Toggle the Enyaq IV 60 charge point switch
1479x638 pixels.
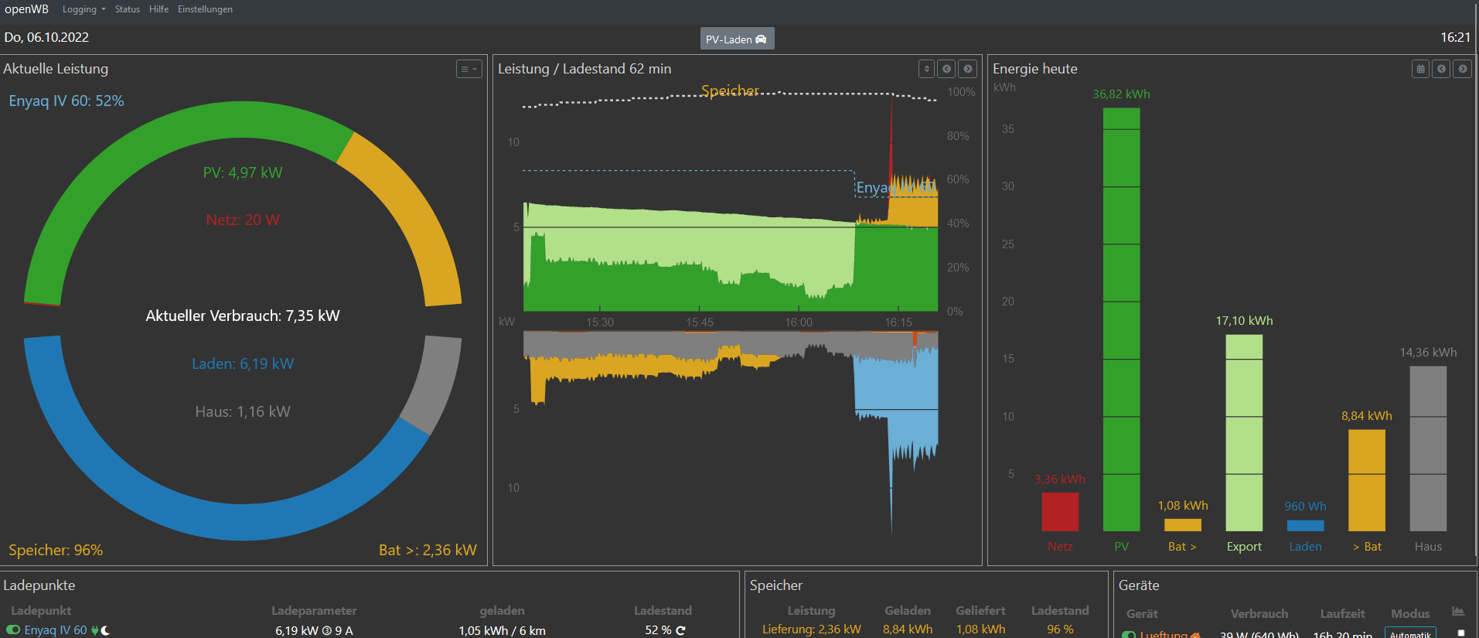click(13, 630)
